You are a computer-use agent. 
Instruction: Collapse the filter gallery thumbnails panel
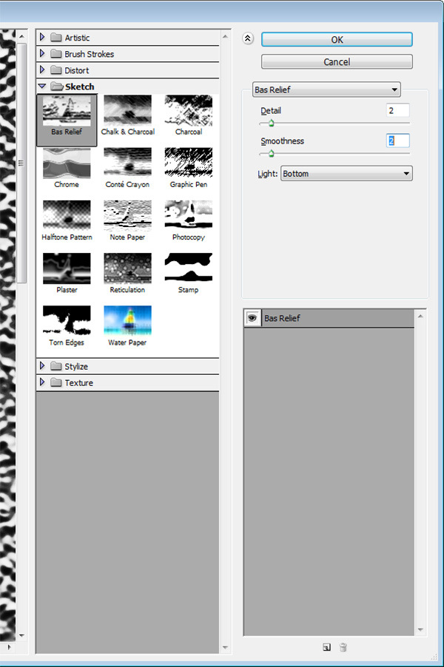coord(248,40)
